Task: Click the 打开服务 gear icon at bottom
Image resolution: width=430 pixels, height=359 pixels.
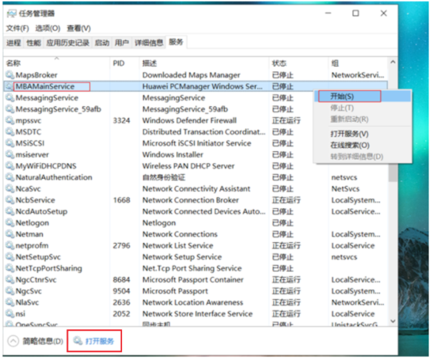Action: point(77,340)
